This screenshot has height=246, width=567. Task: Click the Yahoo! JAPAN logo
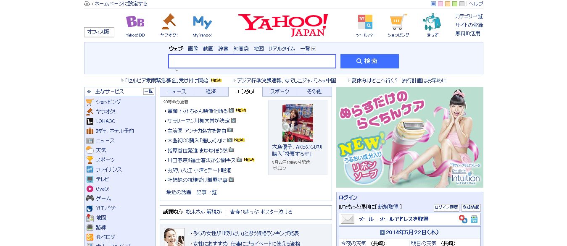click(283, 25)
